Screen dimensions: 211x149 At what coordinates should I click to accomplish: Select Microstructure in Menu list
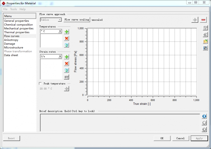[14, 47]
